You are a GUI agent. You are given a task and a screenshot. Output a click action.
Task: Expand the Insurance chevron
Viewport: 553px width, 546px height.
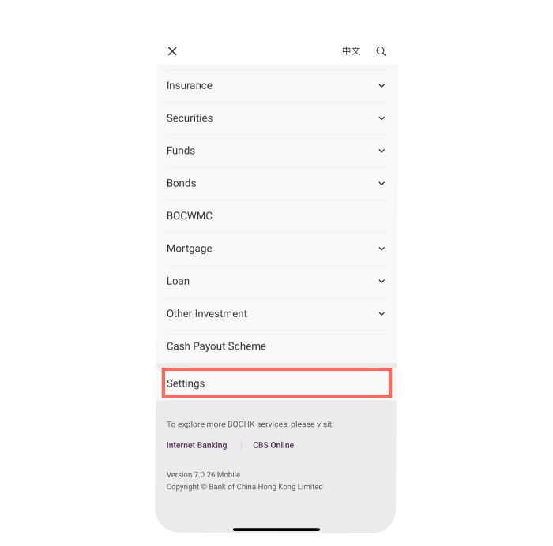[x=382, y=85]
